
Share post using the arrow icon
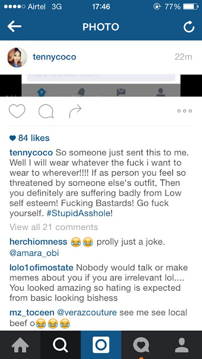75,111
